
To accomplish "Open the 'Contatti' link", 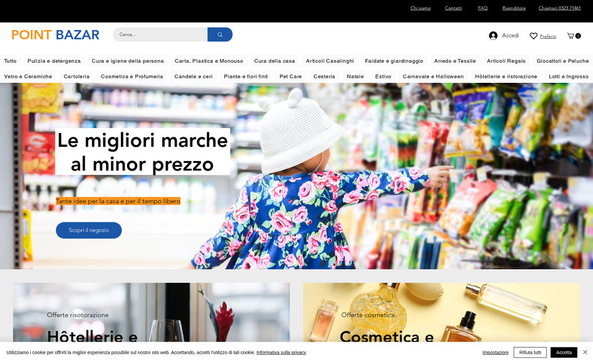I will click(453, 8).
